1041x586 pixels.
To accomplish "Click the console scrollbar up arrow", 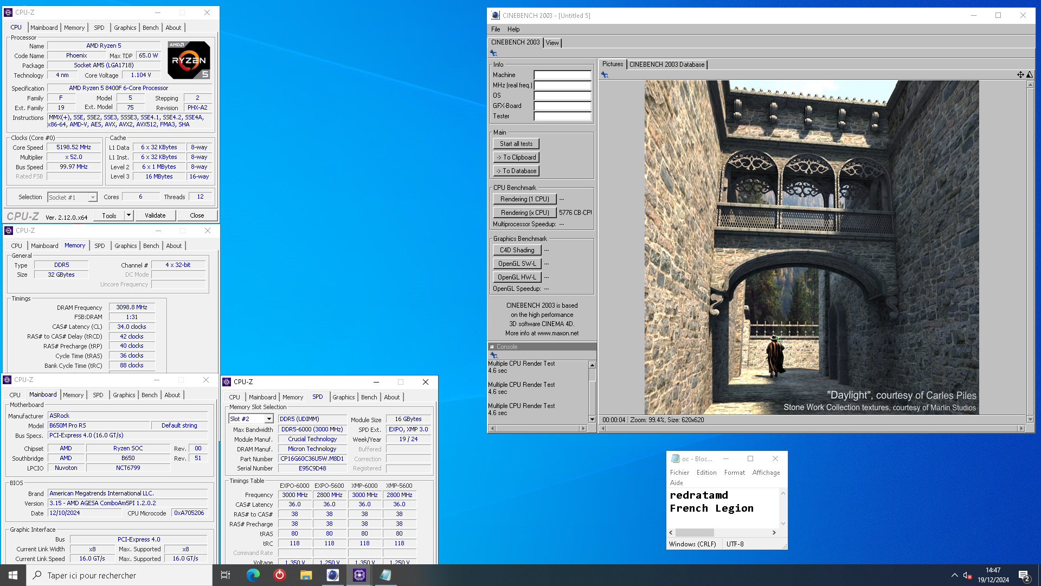I will click(x=592, y=365).
